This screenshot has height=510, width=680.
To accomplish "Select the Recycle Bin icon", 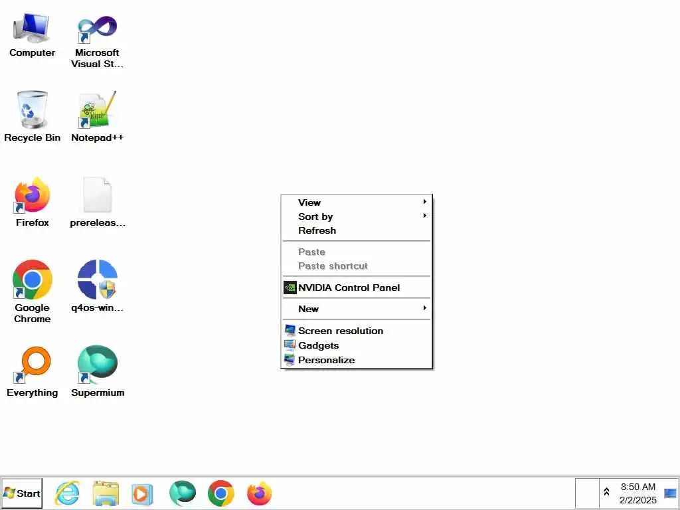I will 32,116.
